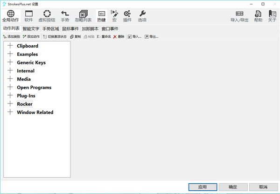Expand the Plug-Ins category
The height and width of the screenshot is (194, 280).
[10, 96]
